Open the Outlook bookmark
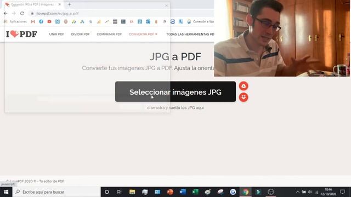 tap(148, 22)
